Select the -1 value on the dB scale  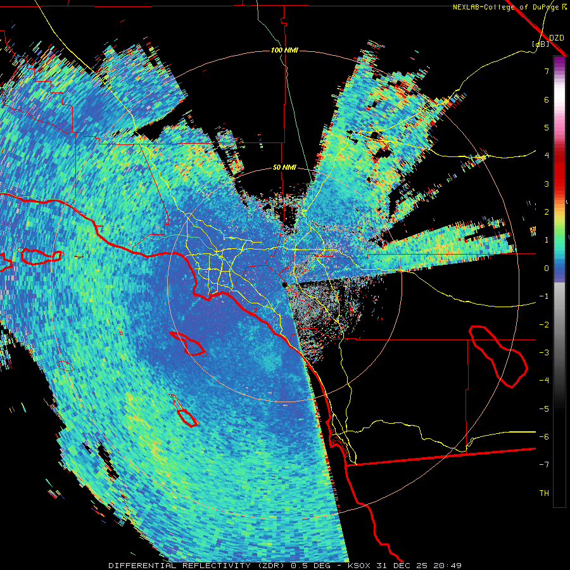click(544, 296)
